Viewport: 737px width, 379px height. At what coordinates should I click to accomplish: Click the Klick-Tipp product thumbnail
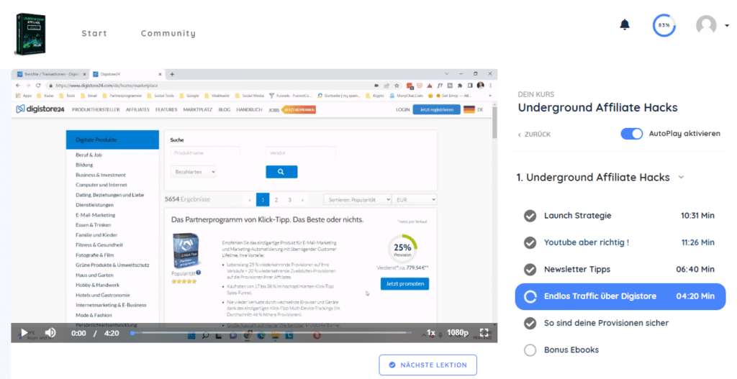pyautogui.click(x=186, y=251)
